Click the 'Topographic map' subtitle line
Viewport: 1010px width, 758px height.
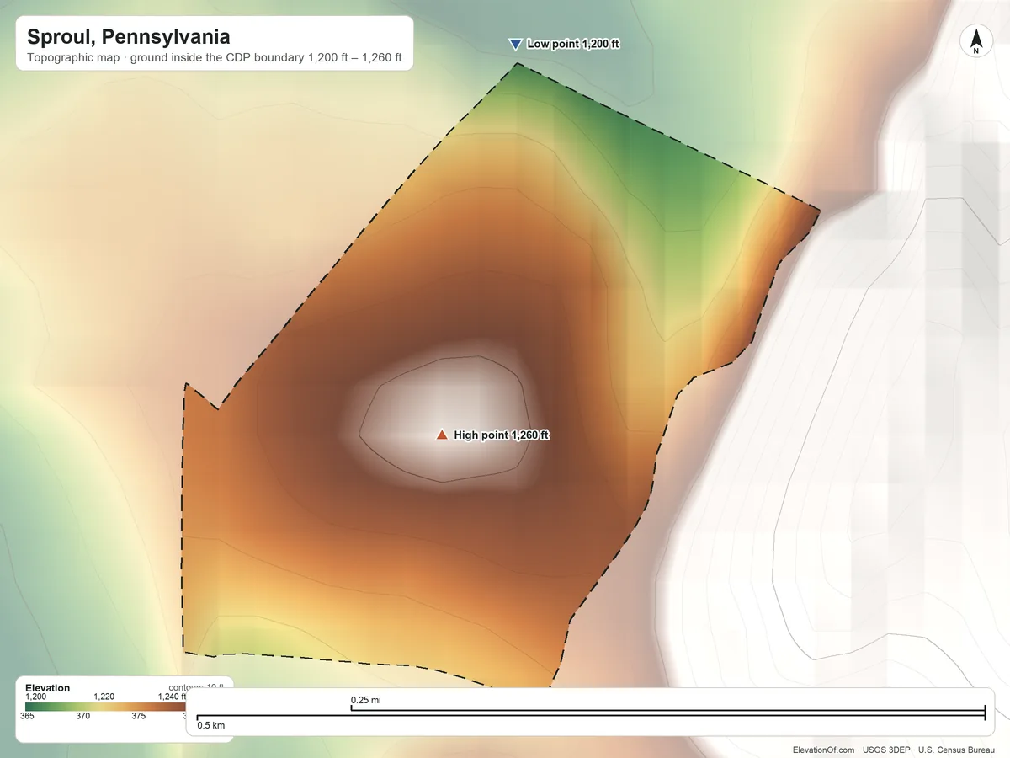click(x=215, y=59)
